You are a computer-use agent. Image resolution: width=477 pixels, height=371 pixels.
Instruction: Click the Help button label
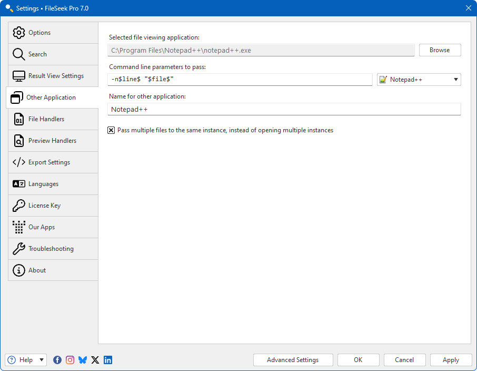tap(26, 360)
